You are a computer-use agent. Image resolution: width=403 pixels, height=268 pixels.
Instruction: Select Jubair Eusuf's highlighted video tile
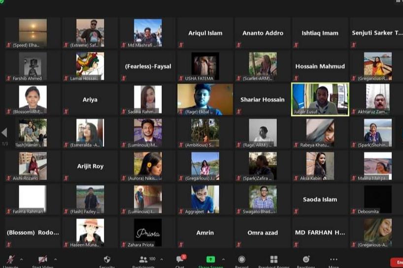[x=320, y=99]
